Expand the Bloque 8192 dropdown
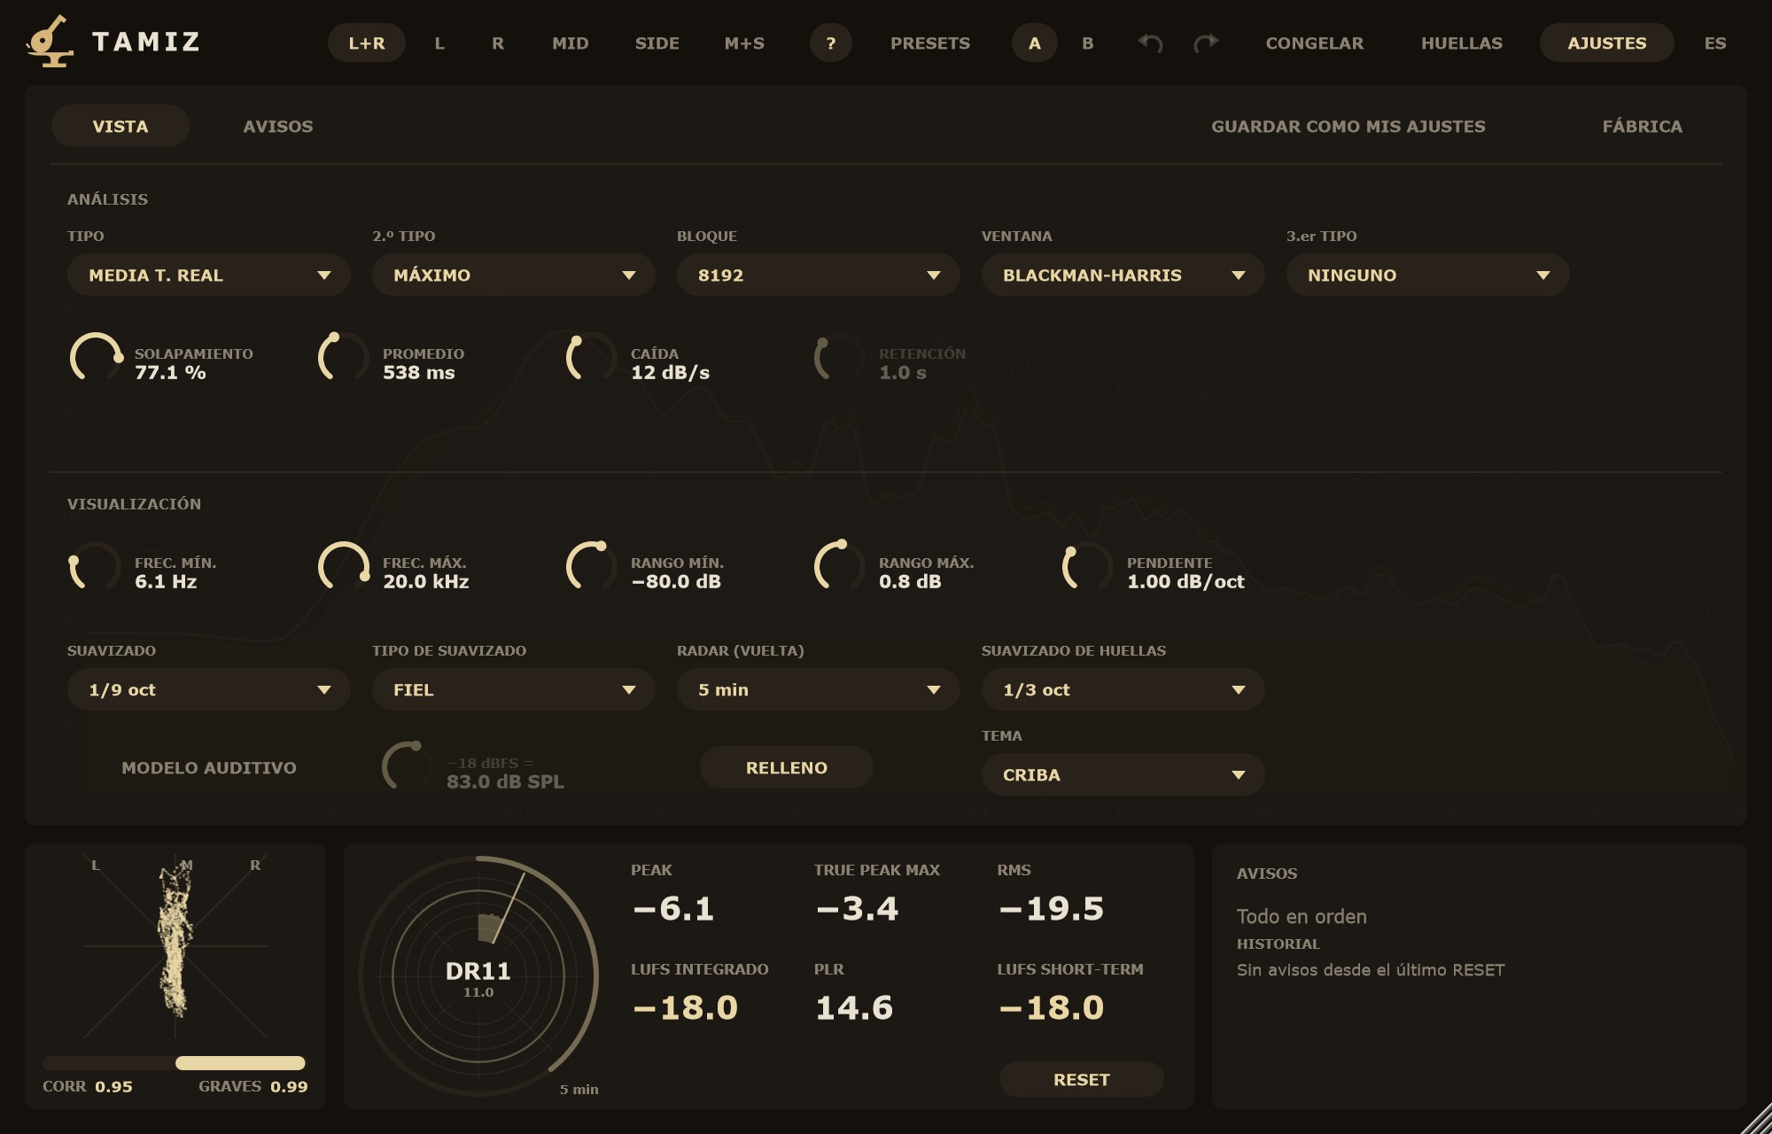 click(x=819, y=275)
